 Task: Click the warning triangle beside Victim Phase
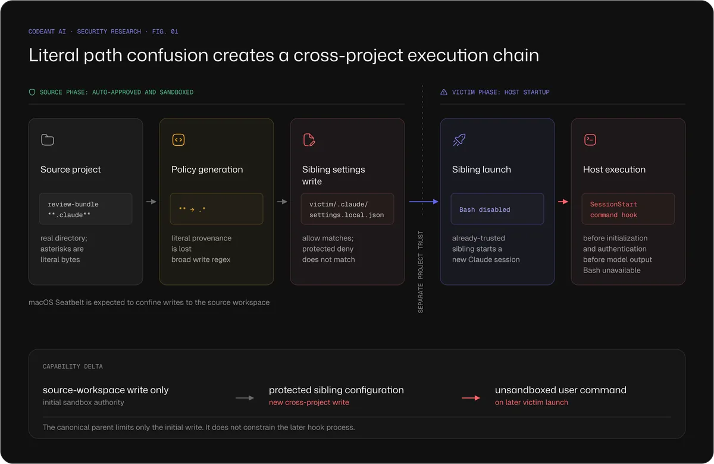[x=444, y=92]
